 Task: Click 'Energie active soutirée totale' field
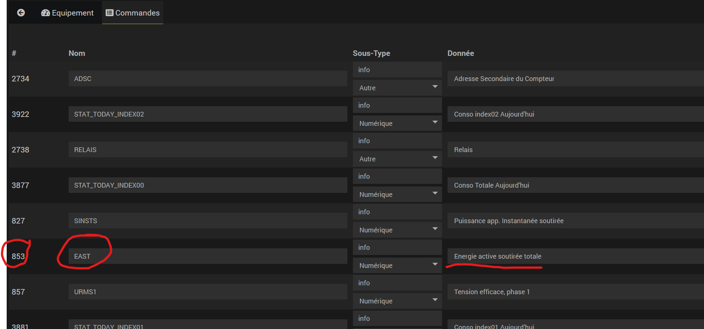[575, 256]
